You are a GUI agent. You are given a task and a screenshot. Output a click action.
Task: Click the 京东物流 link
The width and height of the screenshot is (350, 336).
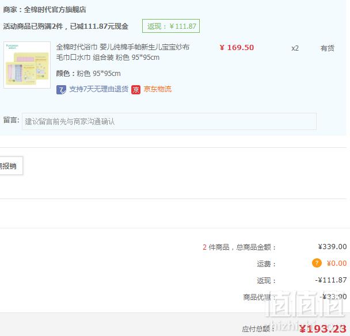pos(158,89)
